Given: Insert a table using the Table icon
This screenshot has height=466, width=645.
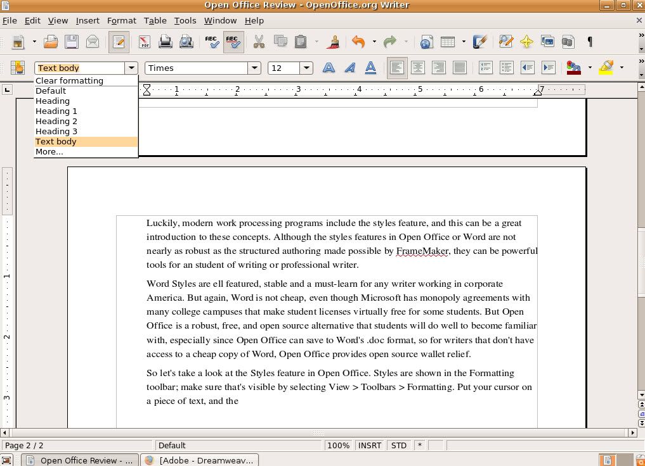Looking at the screenshot, I should coord(448,42).
